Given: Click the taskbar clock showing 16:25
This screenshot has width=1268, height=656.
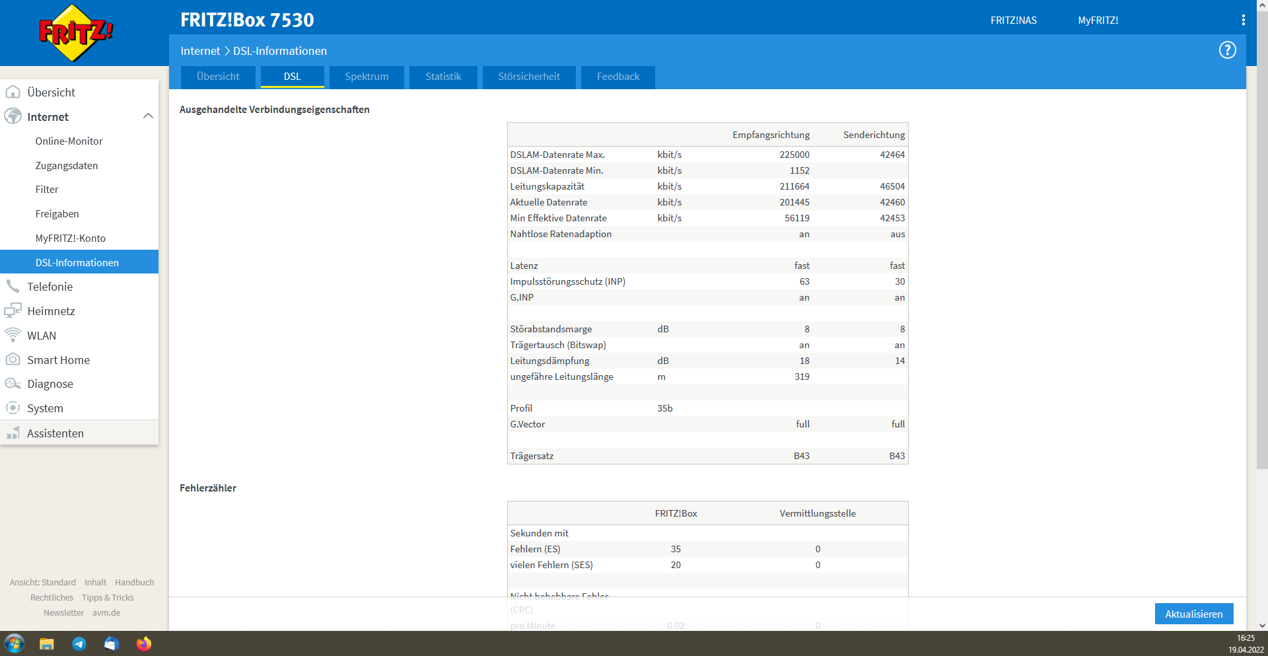Looking at the screenshot, I should click(1246, 638).
